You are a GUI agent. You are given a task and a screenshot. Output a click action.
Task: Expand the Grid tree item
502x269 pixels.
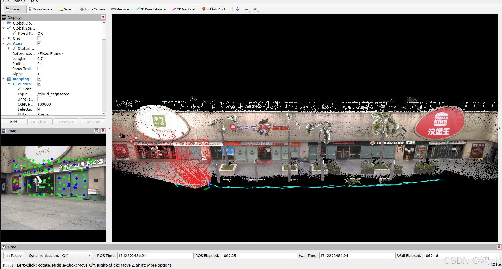click(x=3, y=38)
